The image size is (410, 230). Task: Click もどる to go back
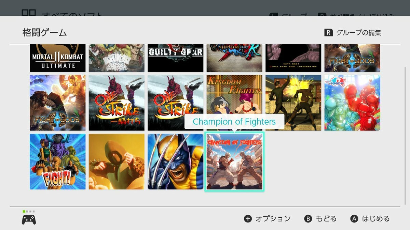[320, 219]
